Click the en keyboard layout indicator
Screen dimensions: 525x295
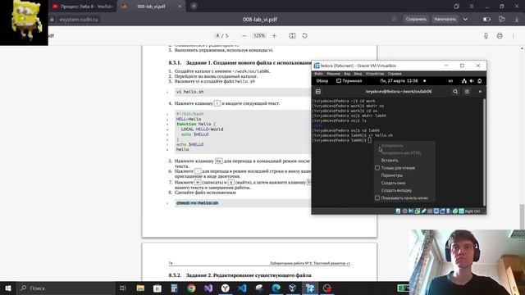[x=450, y=81]
